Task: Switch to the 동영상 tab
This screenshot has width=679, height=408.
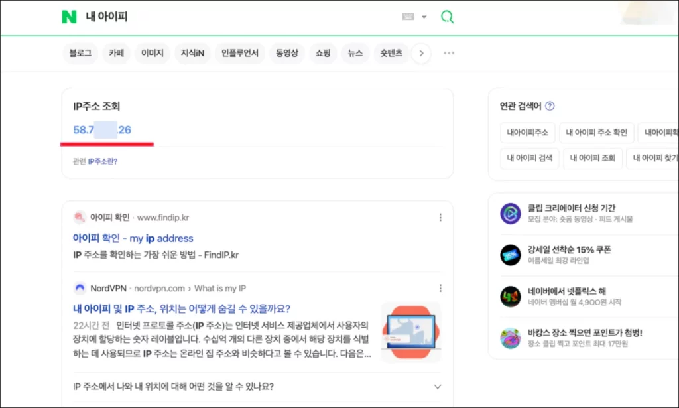Action: click(286, 53)
